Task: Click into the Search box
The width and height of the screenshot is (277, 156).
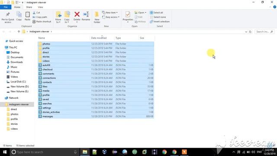Action: pyautogui.click(x=264, y=32)
